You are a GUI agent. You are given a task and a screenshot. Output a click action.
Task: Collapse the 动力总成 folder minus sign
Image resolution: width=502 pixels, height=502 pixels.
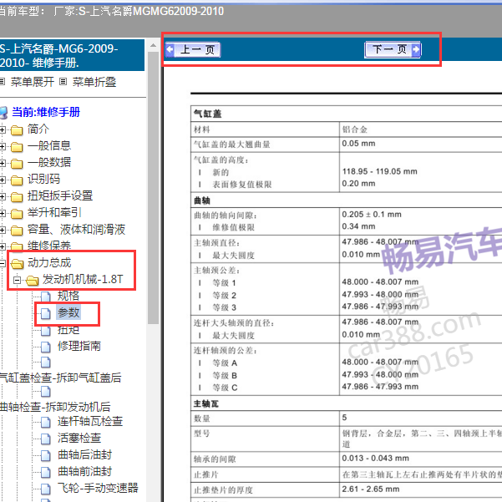[x=3, y=263]
